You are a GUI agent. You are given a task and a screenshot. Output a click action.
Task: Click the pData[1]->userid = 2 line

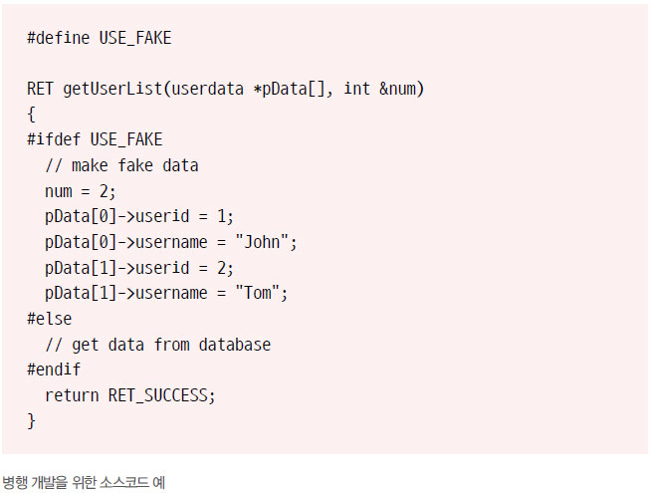pyautogui.click(x=139, y=268)
